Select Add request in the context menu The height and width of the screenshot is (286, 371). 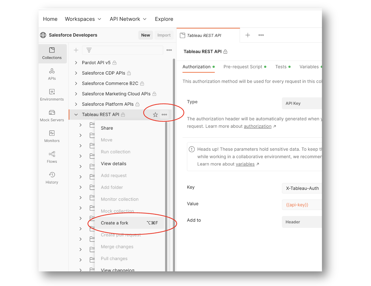(x=114, y=175)
